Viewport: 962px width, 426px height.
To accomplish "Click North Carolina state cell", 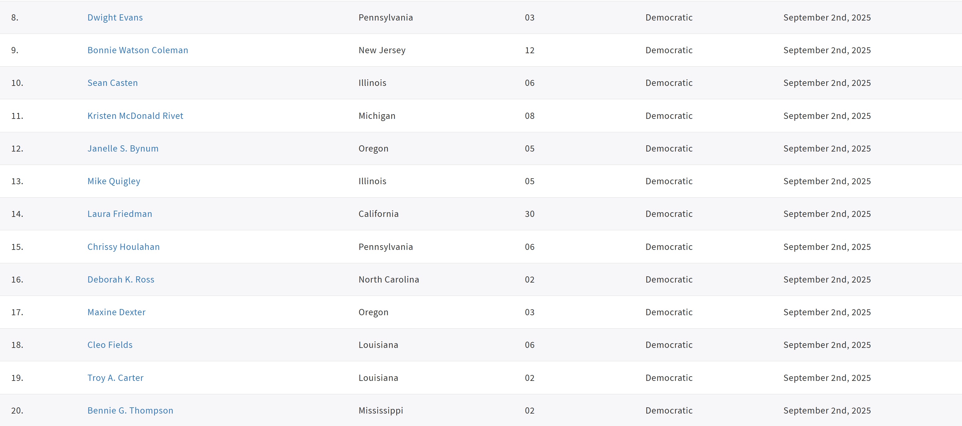I will coord(389,279).
